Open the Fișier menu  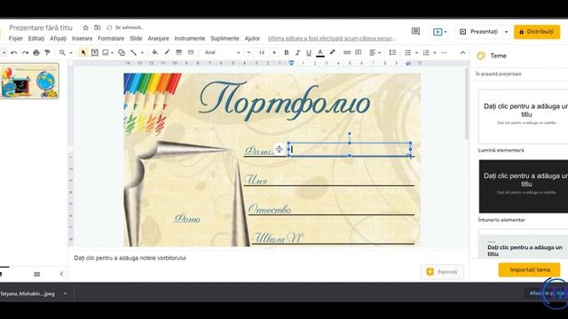16,38
